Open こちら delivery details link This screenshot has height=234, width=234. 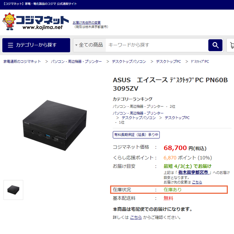click(136, 217)
